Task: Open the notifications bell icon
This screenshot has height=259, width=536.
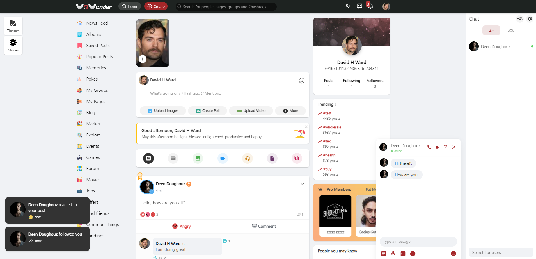Action: click(370, 6)
